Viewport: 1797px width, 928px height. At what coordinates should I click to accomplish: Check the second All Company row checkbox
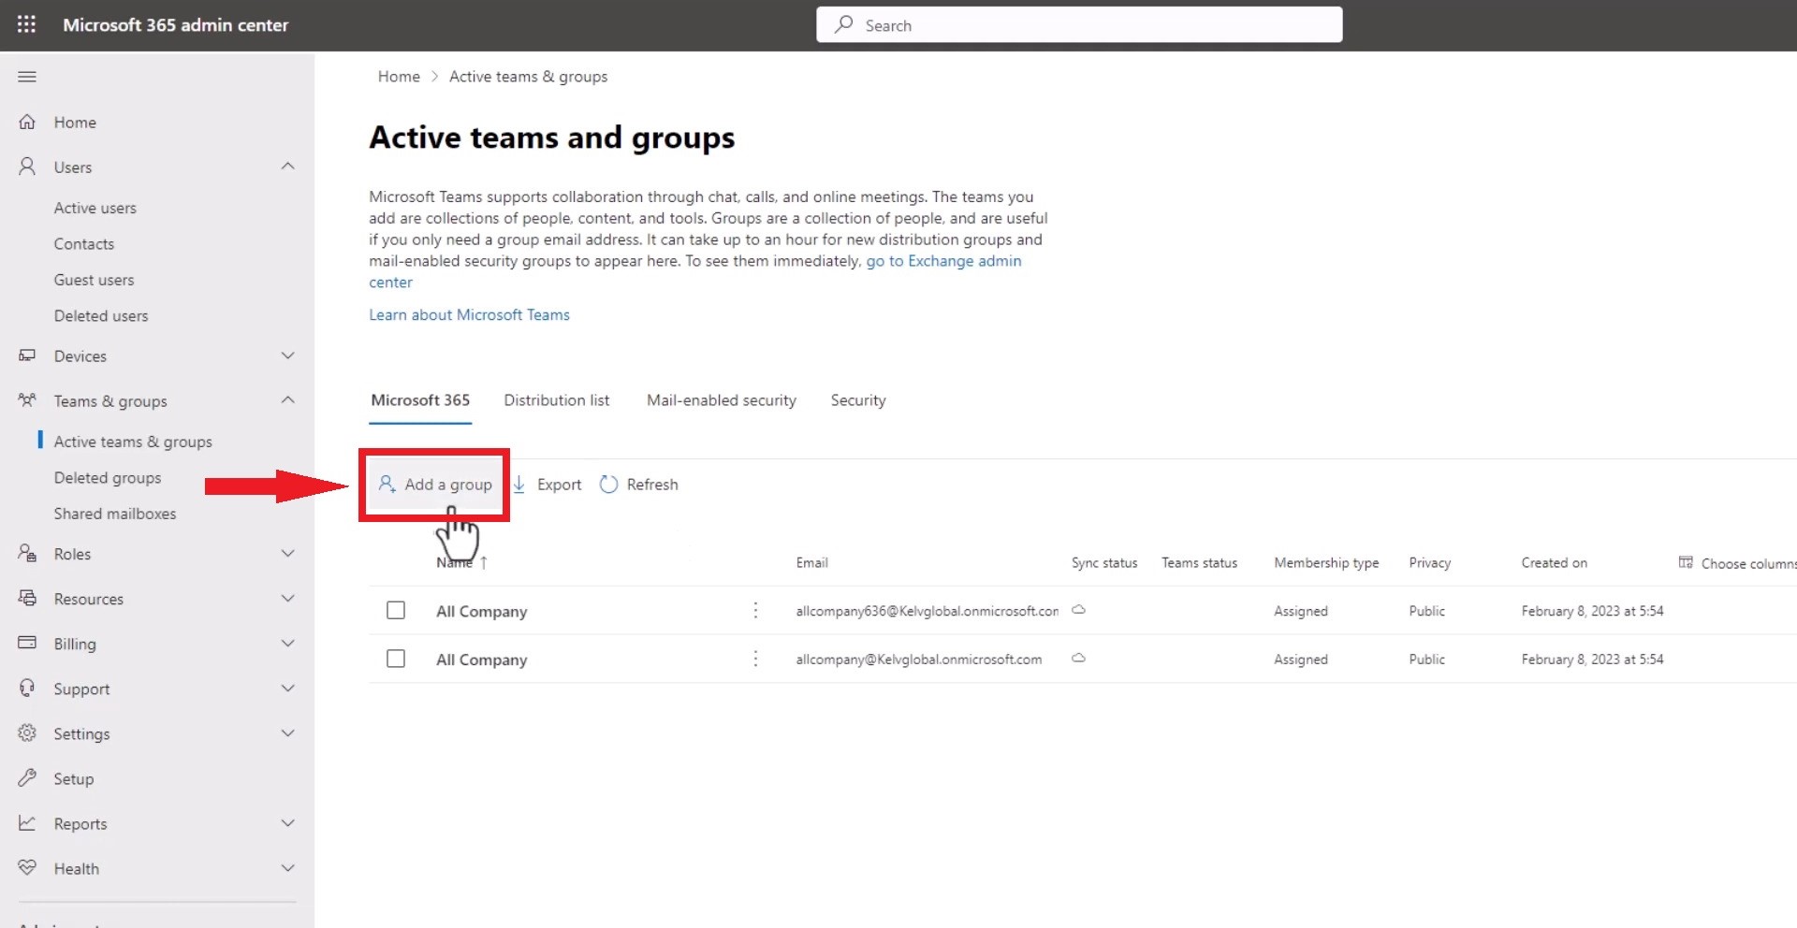[395, 659]
